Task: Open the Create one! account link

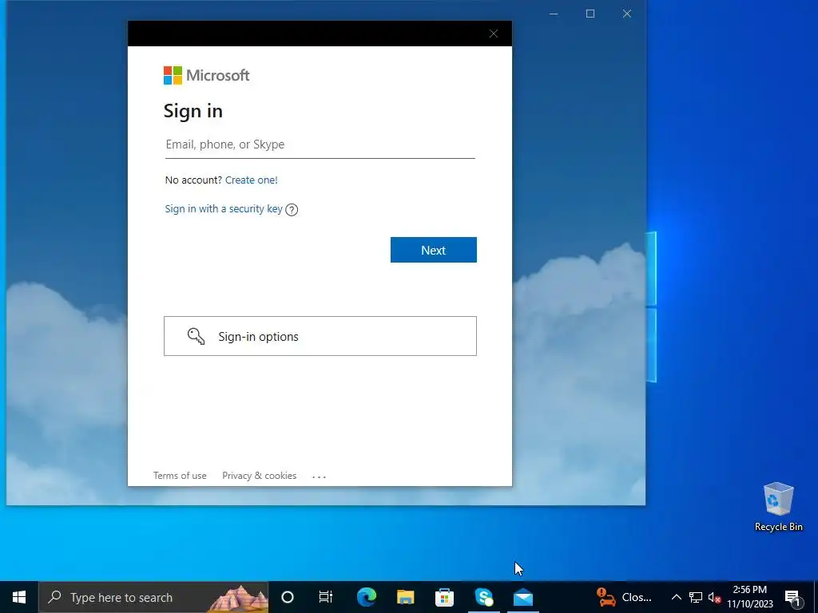Action: tap(251, 180)
